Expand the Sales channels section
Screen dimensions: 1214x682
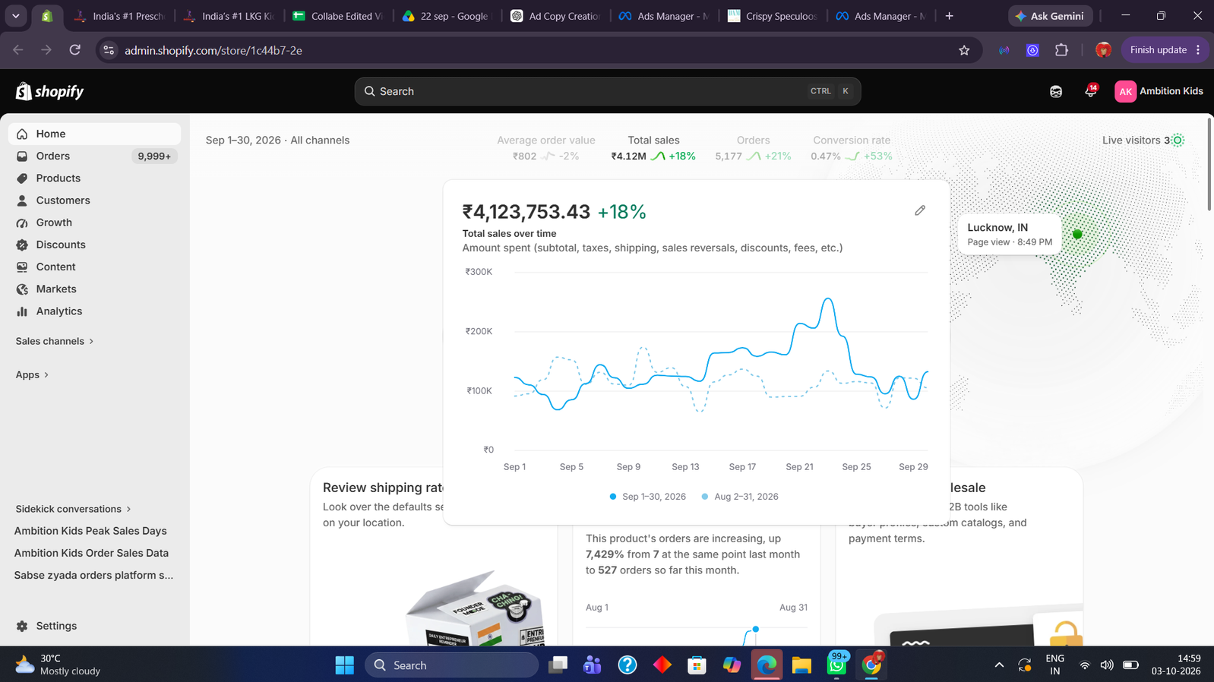click(55, 341)
